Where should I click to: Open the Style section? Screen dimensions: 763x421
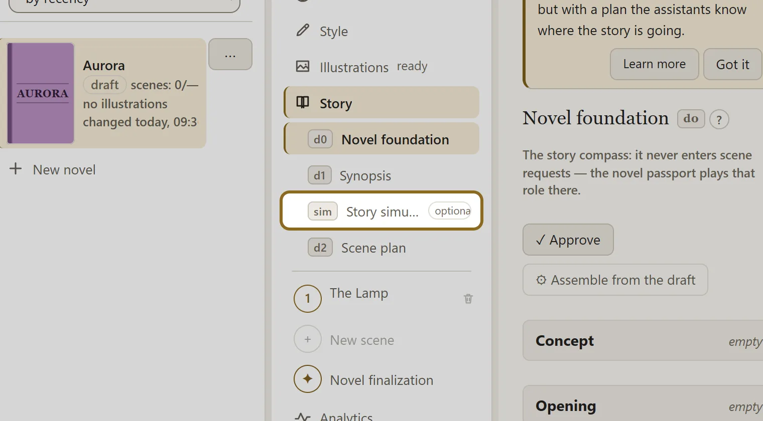[381, 31]
